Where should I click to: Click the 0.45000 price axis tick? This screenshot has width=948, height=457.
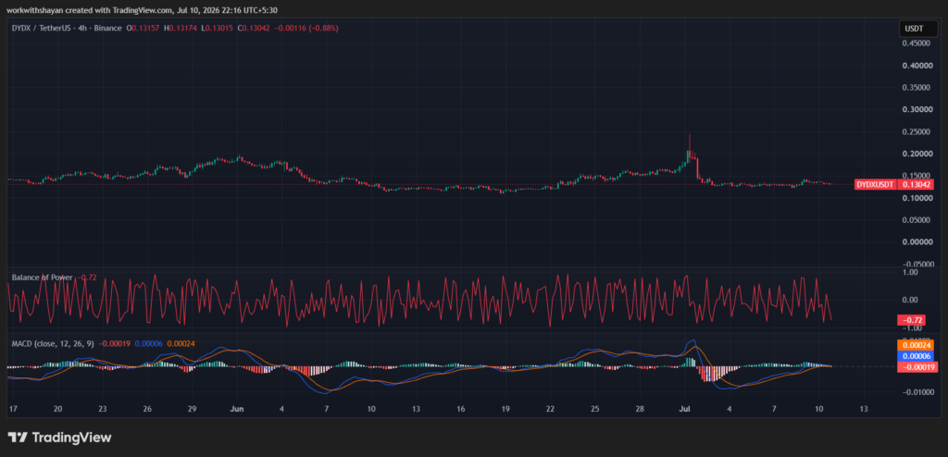click(917, 43)
